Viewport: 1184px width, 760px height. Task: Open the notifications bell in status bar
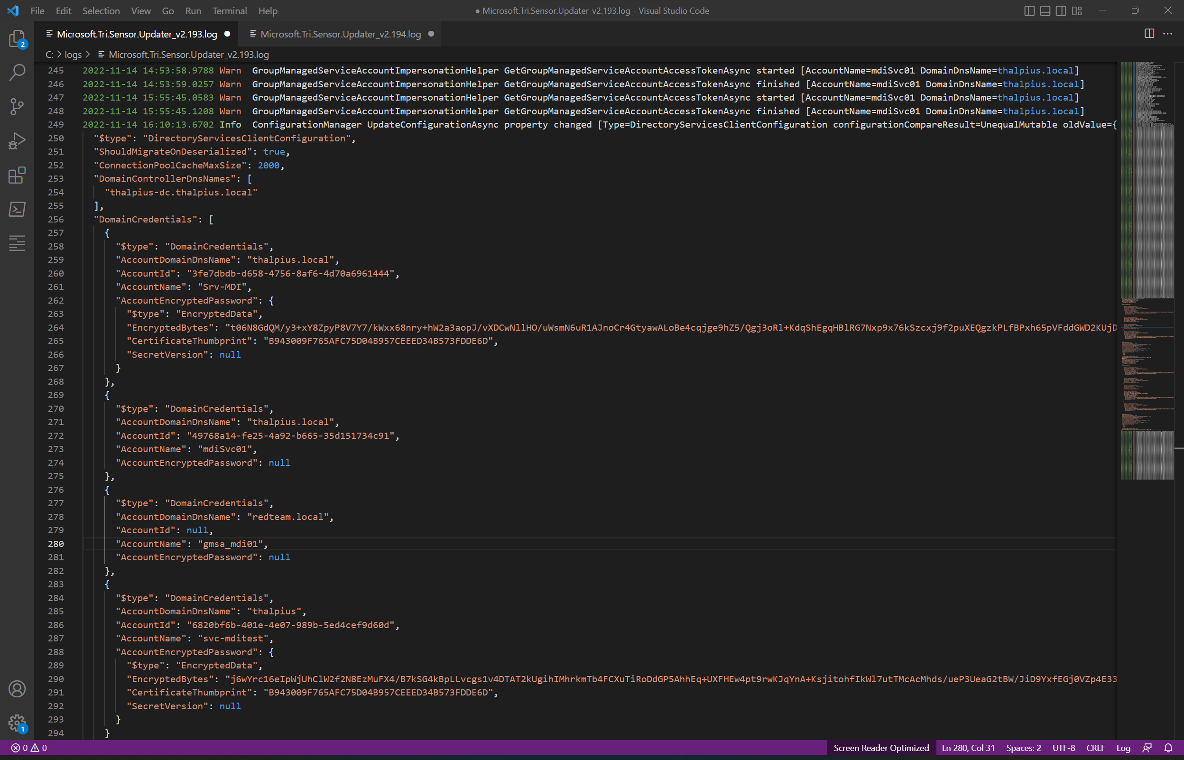click(x=1168, y=748)
